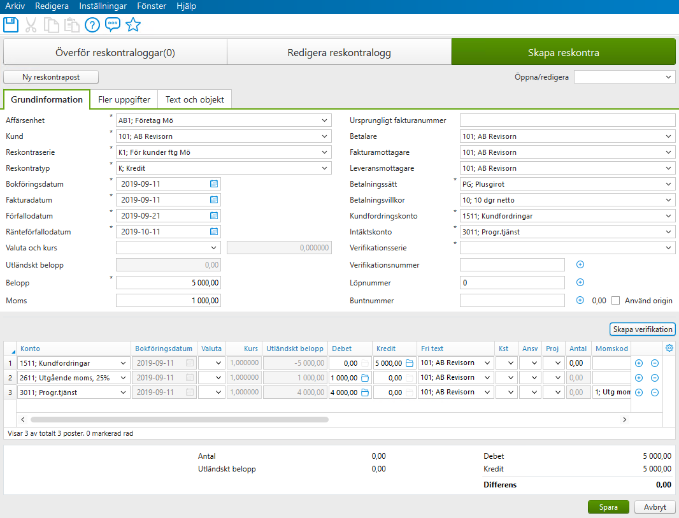The image size is (679, 518).
Task: Open help via the question mark icon
Action: point(93,25)
